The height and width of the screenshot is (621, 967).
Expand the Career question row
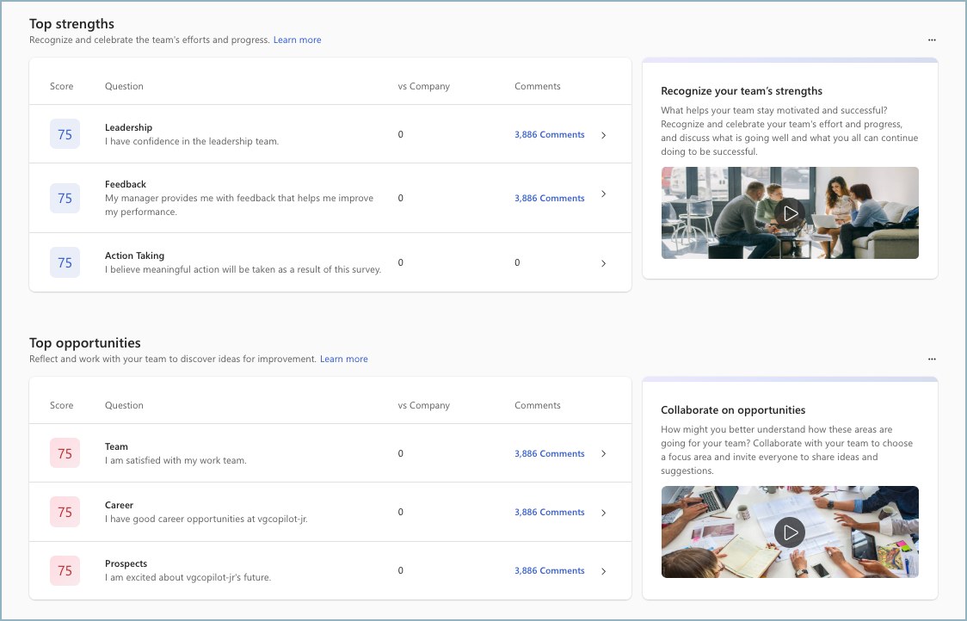point(603,512)
